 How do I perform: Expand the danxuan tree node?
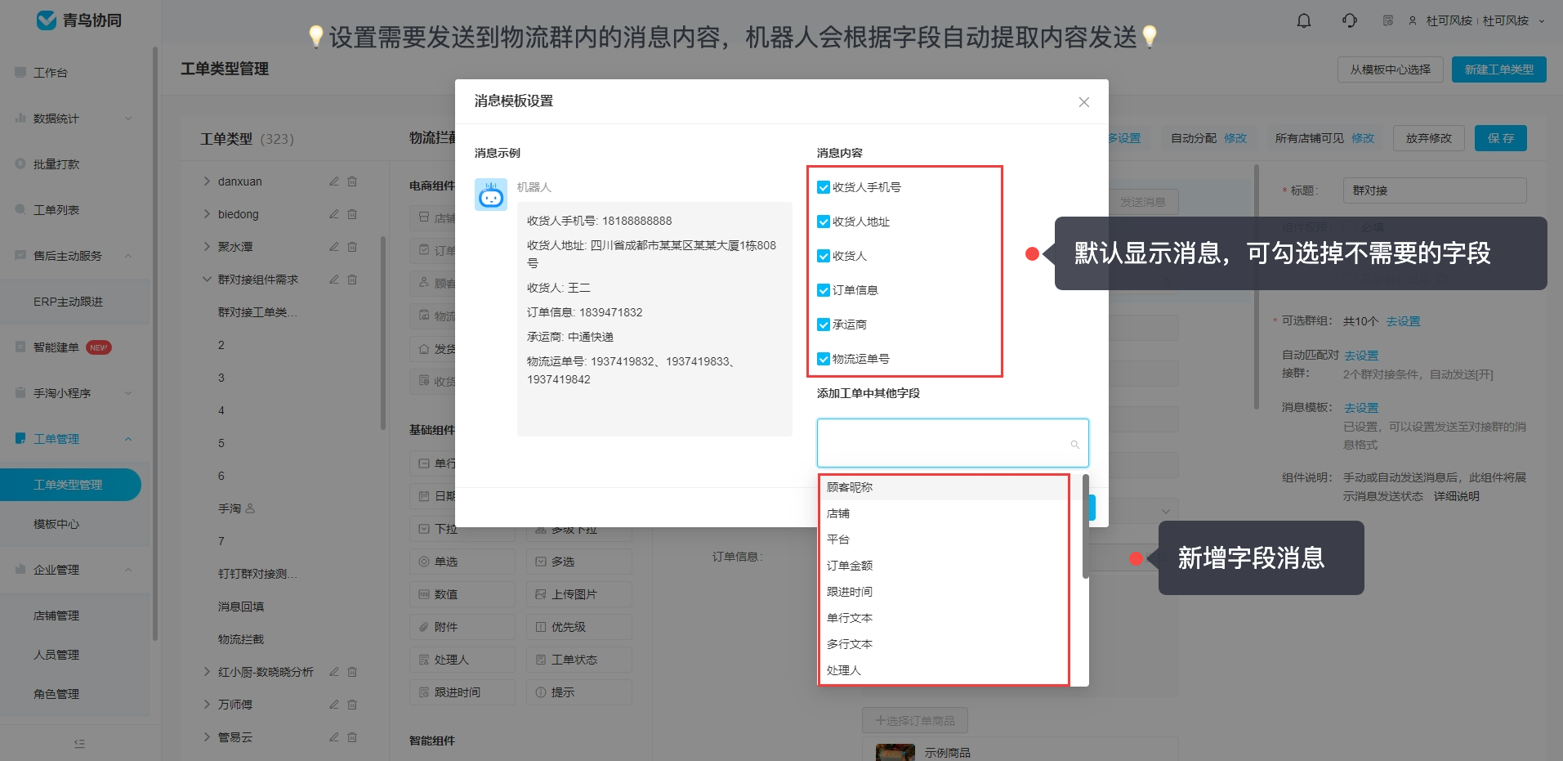coord(207,181)
